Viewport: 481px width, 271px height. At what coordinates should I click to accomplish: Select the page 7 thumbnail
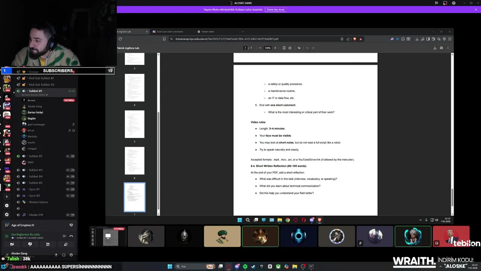point(135,197)
